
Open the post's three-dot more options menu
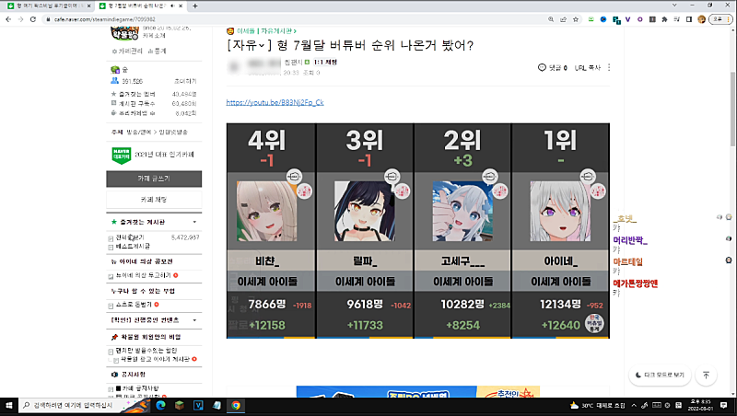point(609,67)
